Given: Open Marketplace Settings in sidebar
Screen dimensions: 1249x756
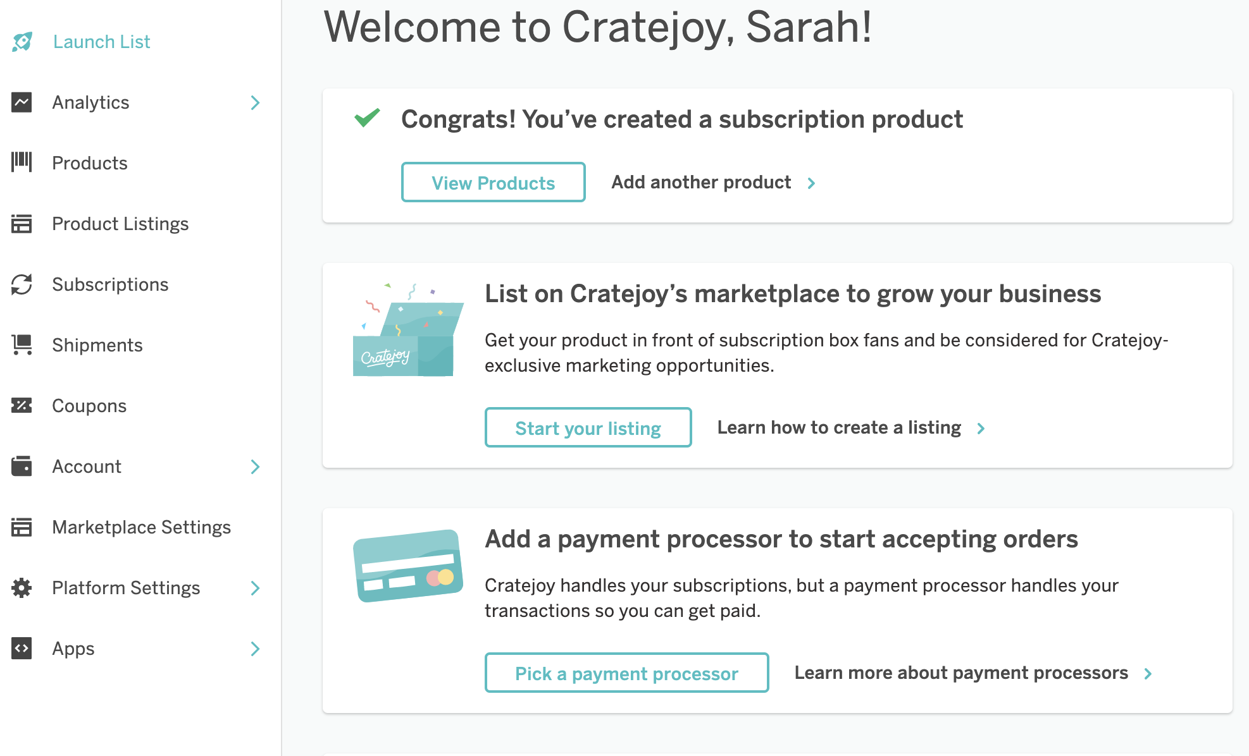Looking at the screenshot, I should tap(141, 527).
